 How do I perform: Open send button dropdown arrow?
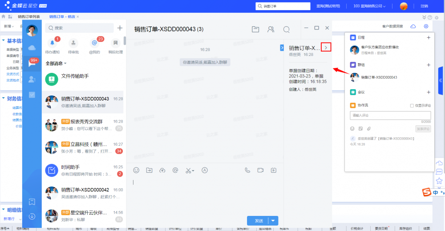273,220
